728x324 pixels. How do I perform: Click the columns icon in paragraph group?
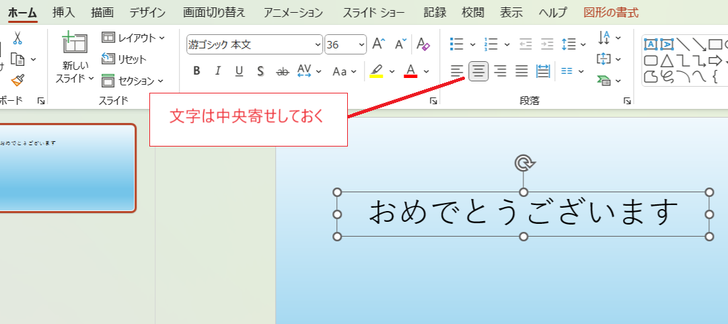pos(567,71)
